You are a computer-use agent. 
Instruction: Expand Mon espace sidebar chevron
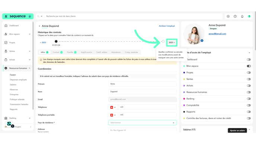point(29,34)
